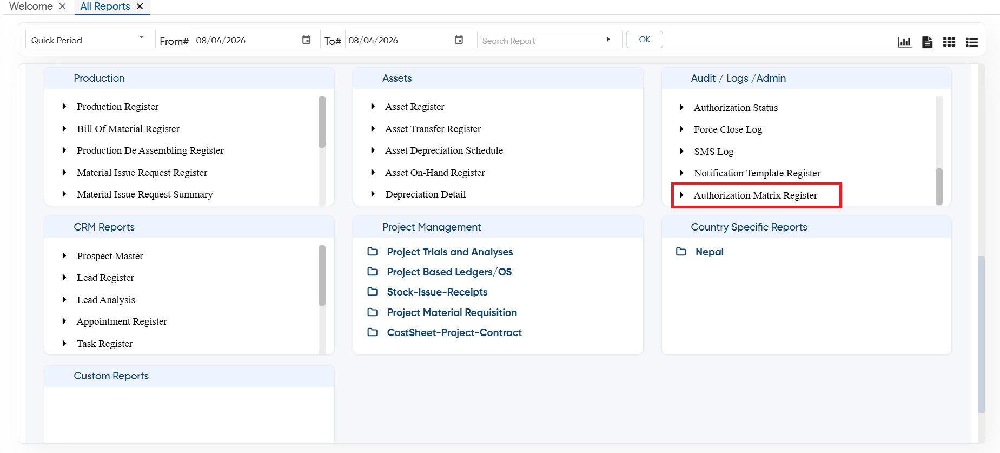
Task: Click the Stock-Issue-Receipts folder icon
Action: pyautogui.click(x=373, y=292)
